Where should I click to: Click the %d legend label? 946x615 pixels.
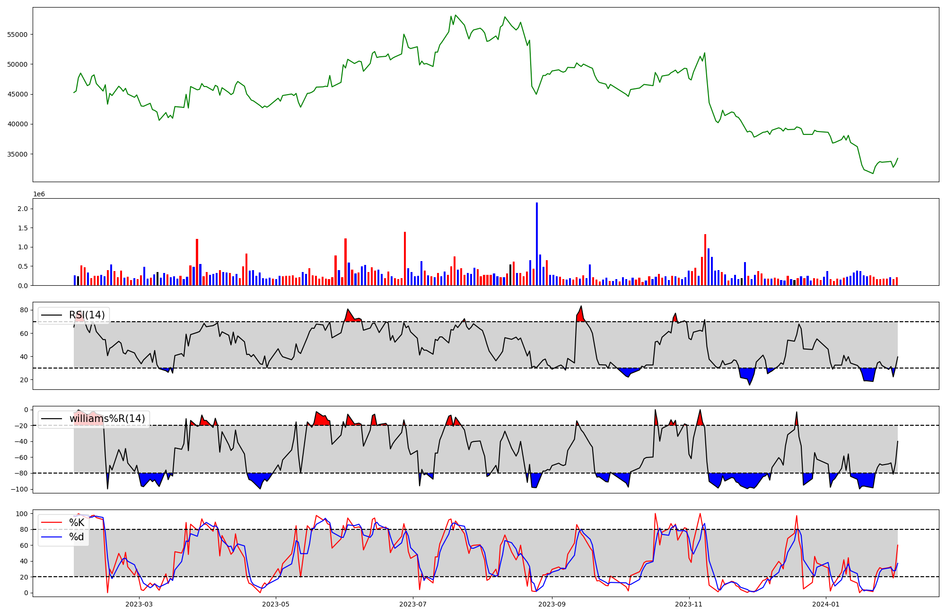coord(77,536)
